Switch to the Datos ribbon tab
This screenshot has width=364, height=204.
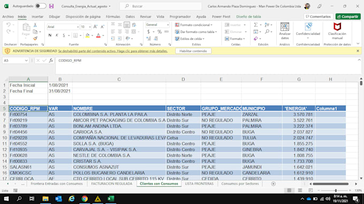pyautogui.click(x=130, y=17)
